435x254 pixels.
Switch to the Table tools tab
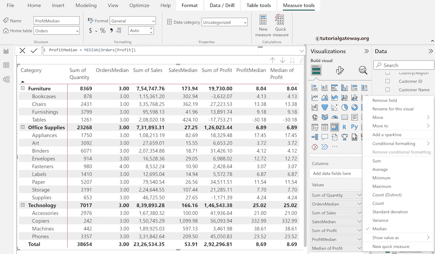click(x=259, y=6)
